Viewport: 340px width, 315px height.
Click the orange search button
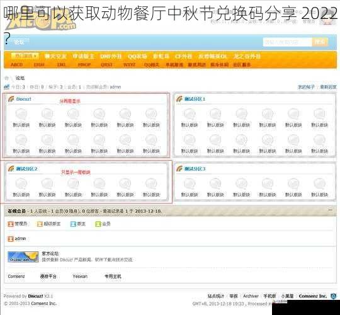(x=320, y=42)
